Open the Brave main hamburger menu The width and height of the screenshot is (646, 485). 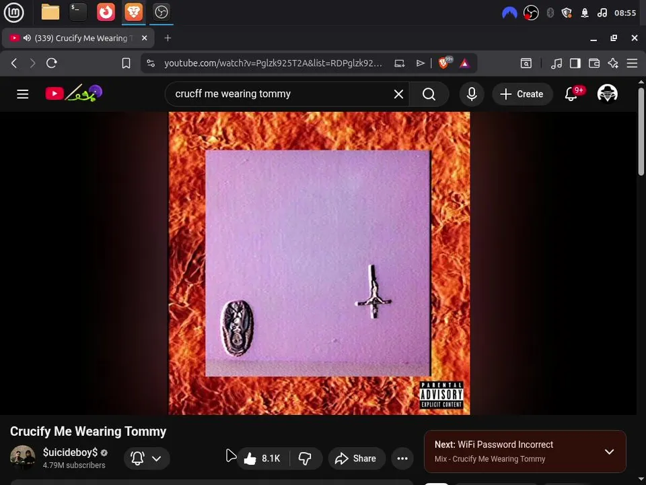(632, 63)
